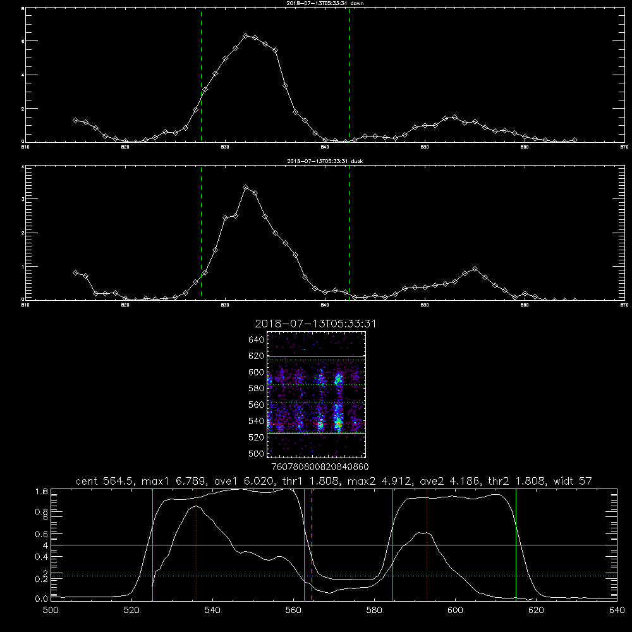Click dawn plot y-axis label 6
Screen dimensions: 632x632
[x=23, y=41]
